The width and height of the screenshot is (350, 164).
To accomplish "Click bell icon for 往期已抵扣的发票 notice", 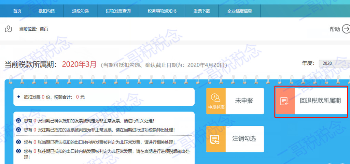I will (x=19, y=130).
